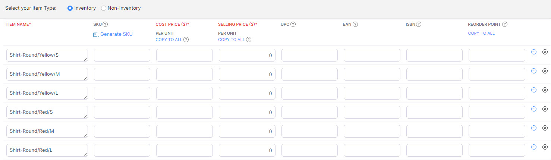The width and height of the screenshot is (551, 160).
Task: Click the cost price field for Shirt-Round/Yellow/L
Action: point(185,93)
